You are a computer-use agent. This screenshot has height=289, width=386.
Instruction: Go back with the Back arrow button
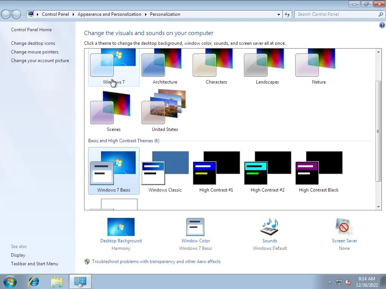[x=6, y=15]
